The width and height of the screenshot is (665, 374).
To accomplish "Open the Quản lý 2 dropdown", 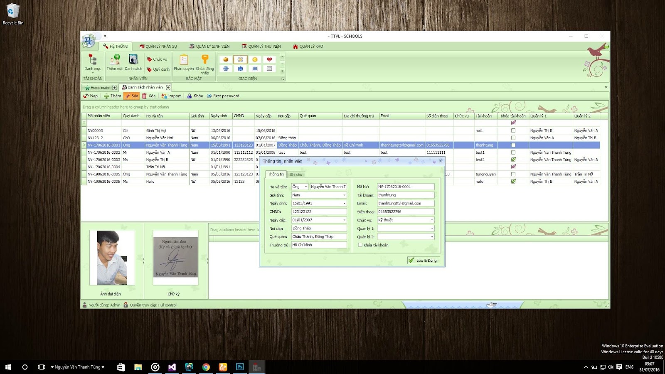I will (x=432, y=237).
